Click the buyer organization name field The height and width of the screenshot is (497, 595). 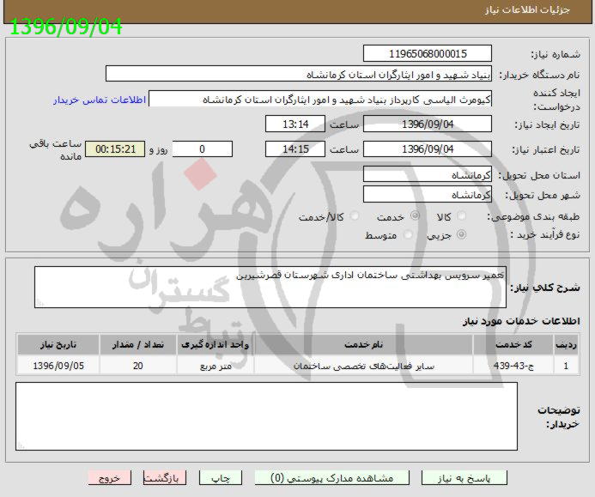point(299,74)
